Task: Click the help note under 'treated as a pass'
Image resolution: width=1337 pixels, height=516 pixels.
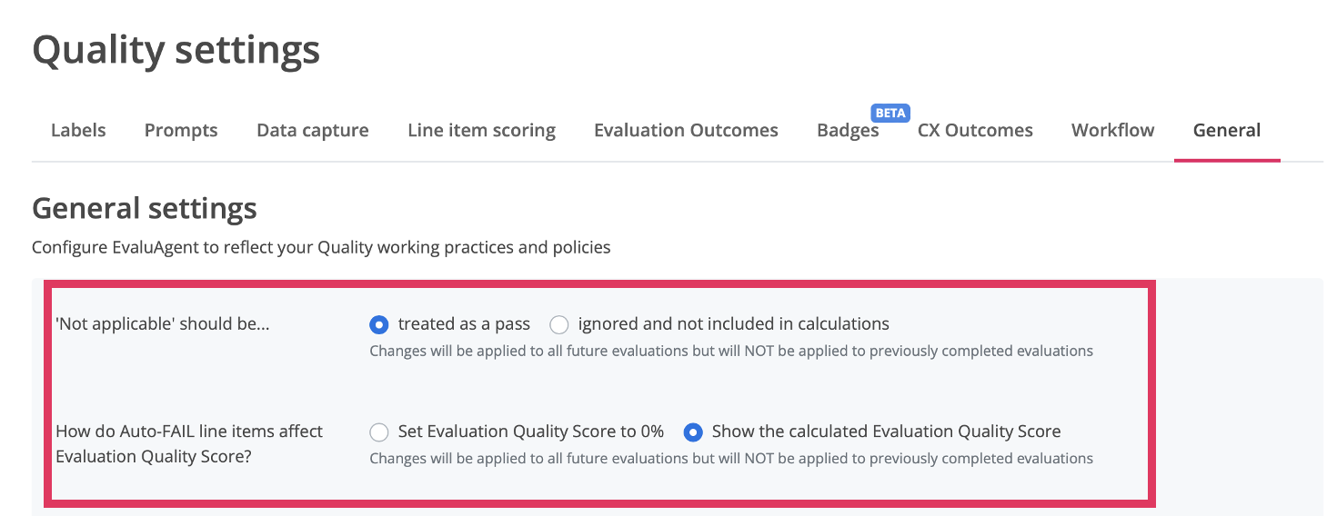Action: tap(730, 351)
